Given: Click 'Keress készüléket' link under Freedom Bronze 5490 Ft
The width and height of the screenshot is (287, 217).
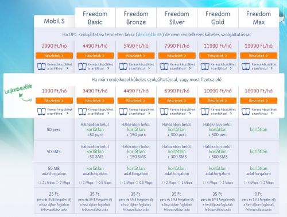Looking at the screenshot, I should tap(141, 67).
